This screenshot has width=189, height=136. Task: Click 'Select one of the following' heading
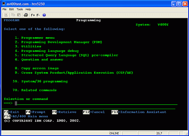coord(34,29)
